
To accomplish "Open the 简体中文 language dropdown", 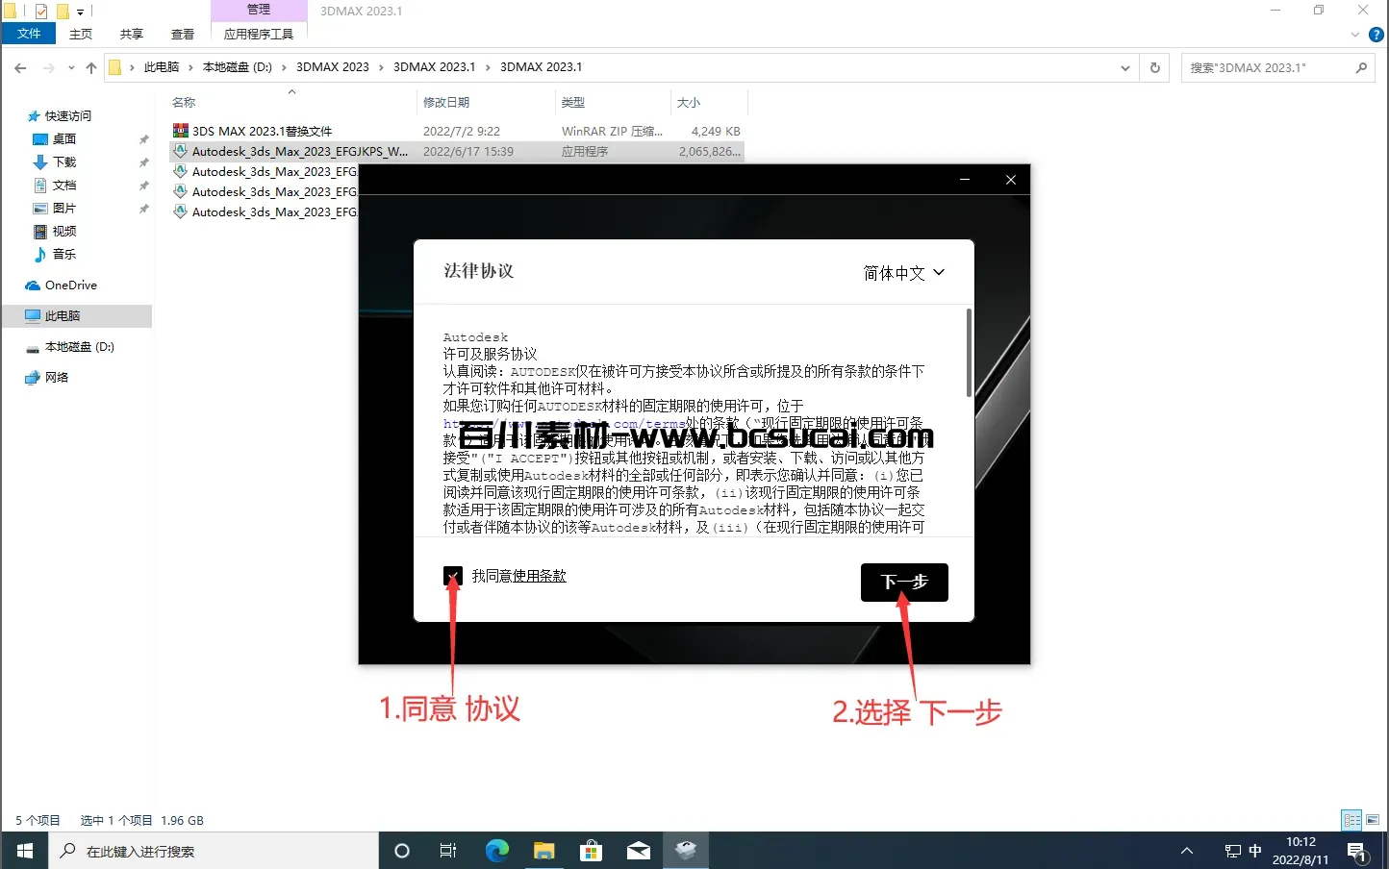I will click(903, 273).
